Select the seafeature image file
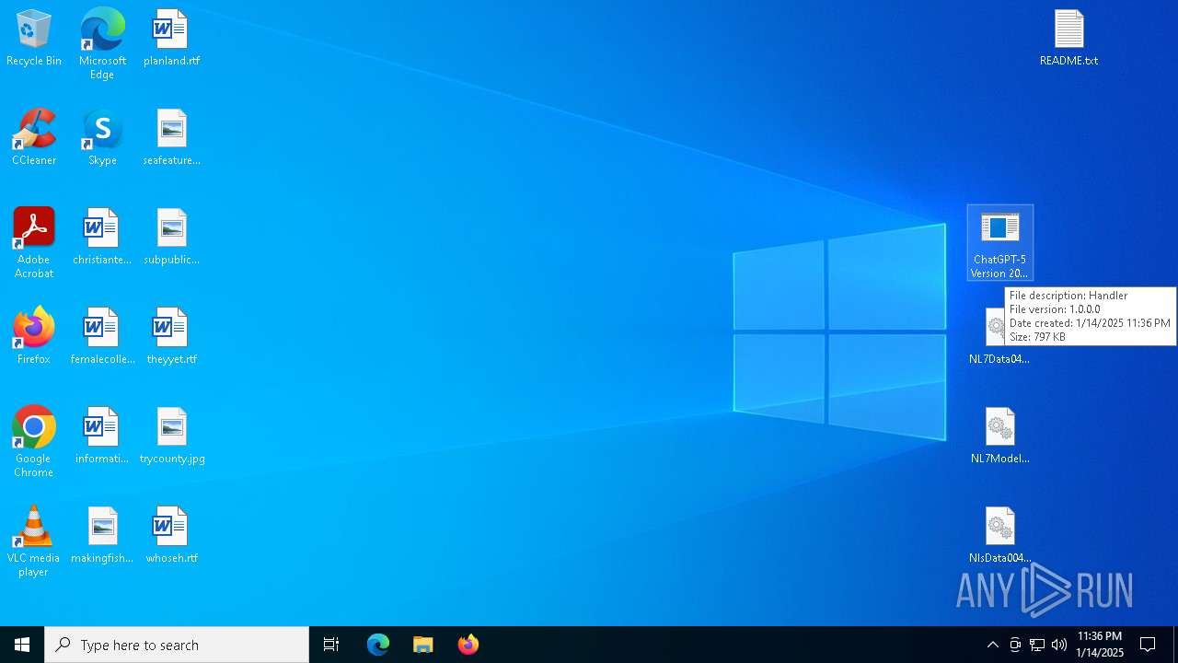 [x=171, y=138]
